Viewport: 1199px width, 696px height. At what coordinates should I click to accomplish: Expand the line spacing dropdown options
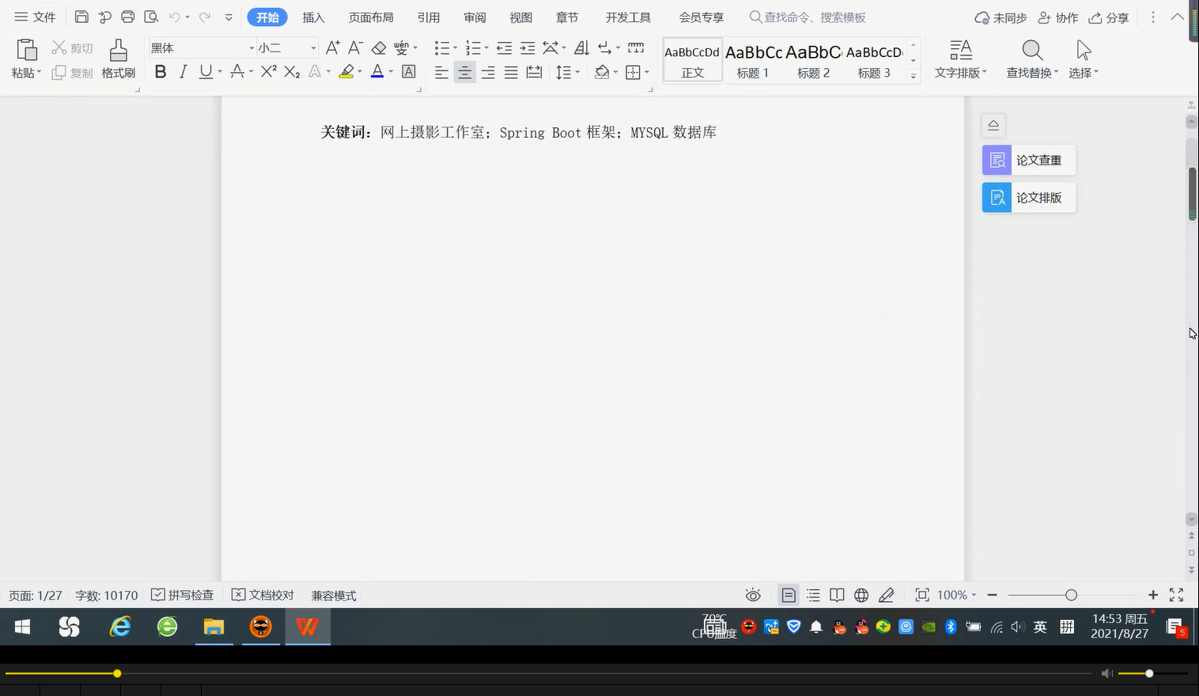[x=577, y=72]
